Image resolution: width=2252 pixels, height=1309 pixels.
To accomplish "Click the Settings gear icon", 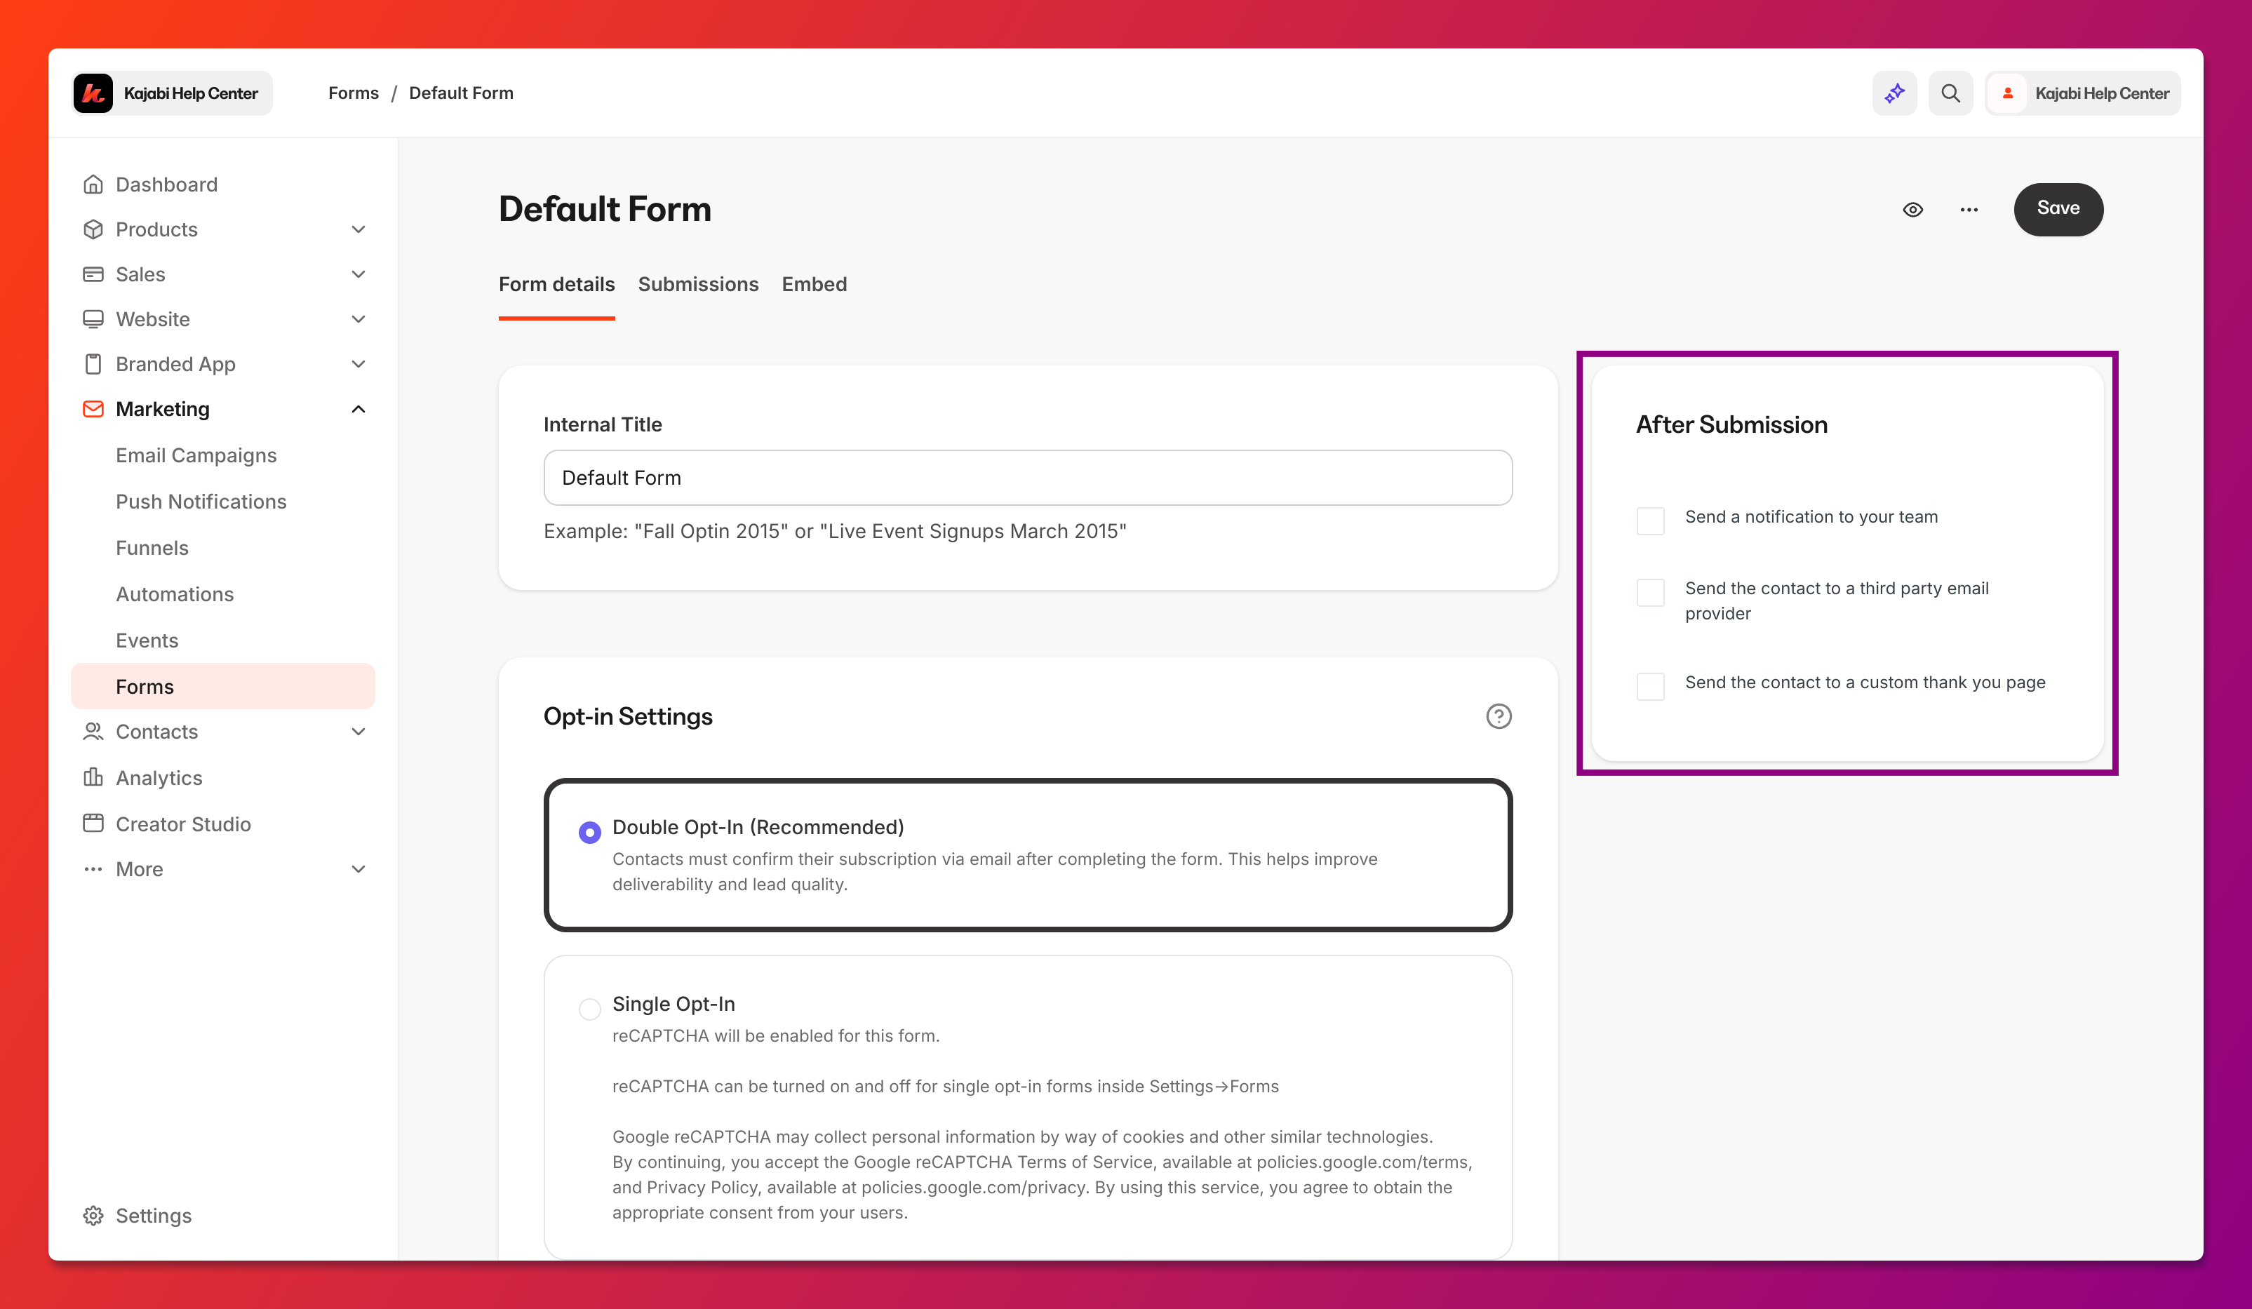I will [93, 1216].
